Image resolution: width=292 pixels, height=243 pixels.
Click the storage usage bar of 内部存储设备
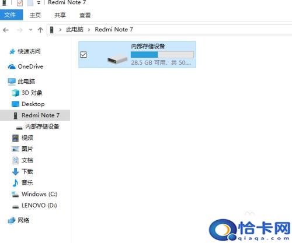162,55
